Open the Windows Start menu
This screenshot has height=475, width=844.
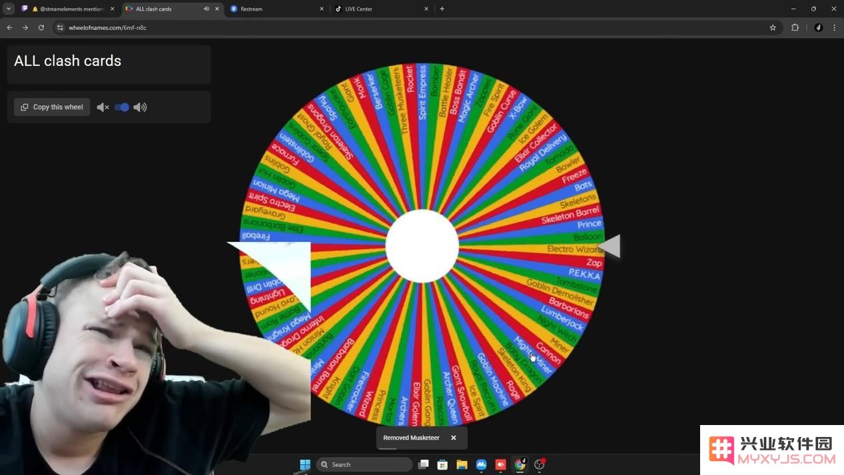coord(305,464)
